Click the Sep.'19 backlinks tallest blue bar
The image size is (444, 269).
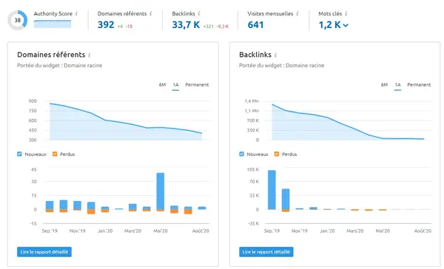272,190
